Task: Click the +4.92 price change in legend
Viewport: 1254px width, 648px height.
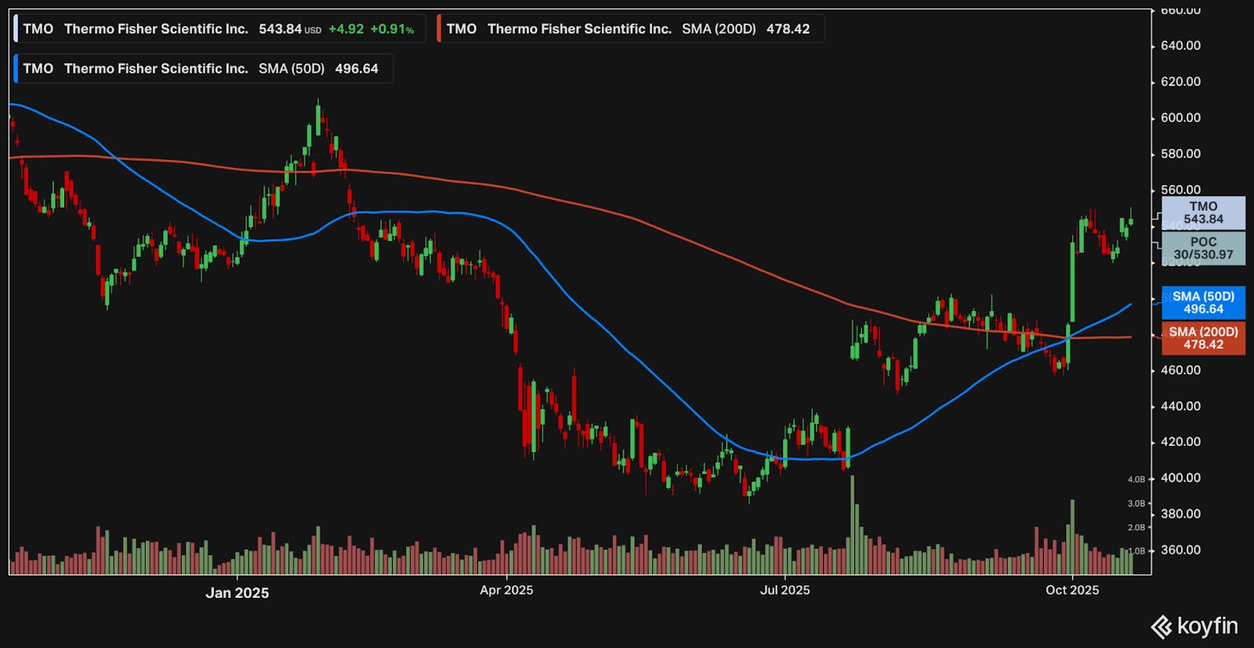Action: coord(346,29)
